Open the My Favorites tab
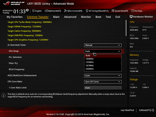The image size is (156, 117). click(x=15, y=17)
